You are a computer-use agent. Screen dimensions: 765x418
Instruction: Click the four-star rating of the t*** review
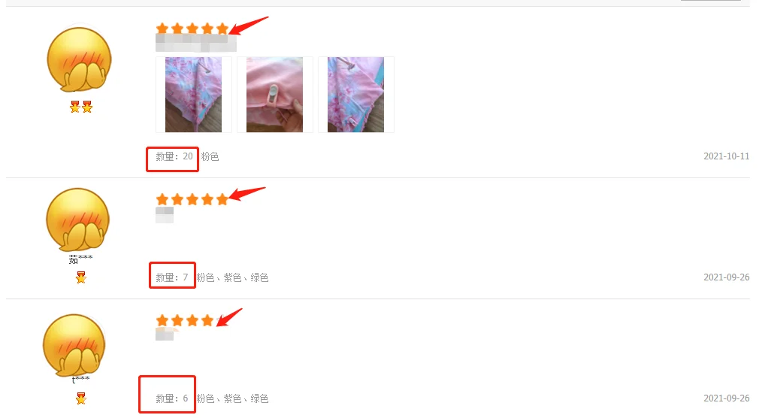tap(185, 320)
